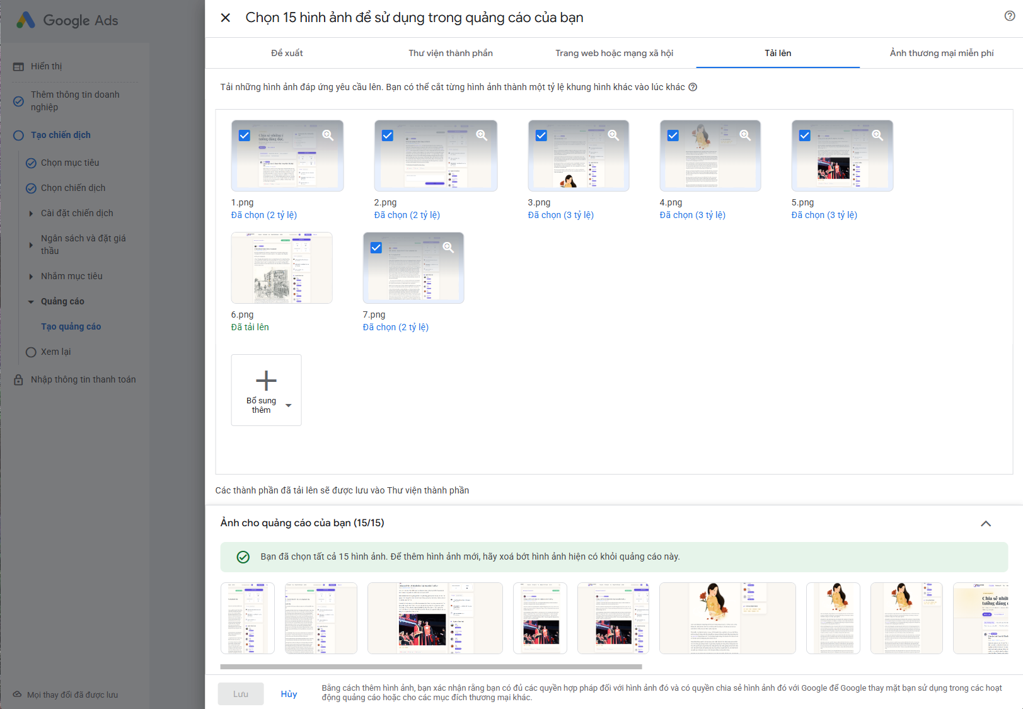Click the checkmark icon next to Chọn mục tiêu
Viewport: 1023px width, 709px height.
click(31, 163)
